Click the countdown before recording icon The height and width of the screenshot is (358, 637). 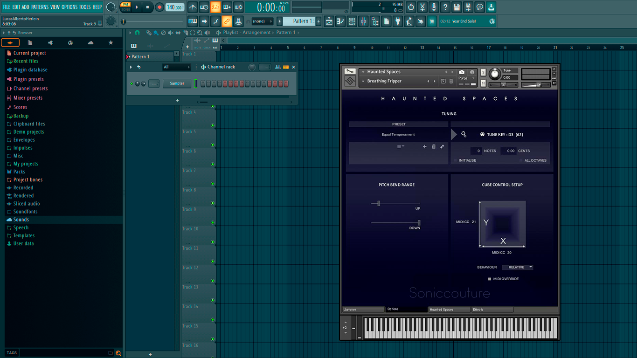click(215, 7)
